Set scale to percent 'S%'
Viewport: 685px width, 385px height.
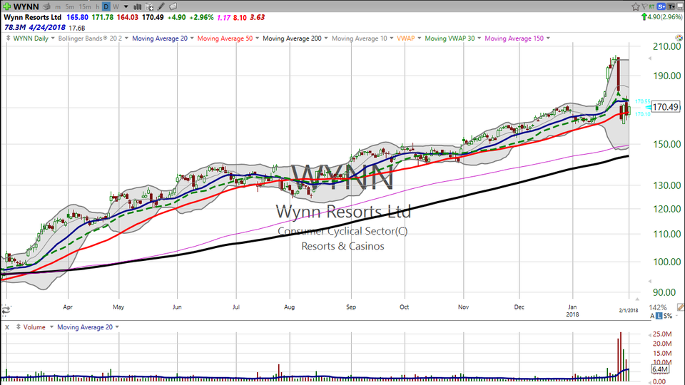click(x=668, y=316)
